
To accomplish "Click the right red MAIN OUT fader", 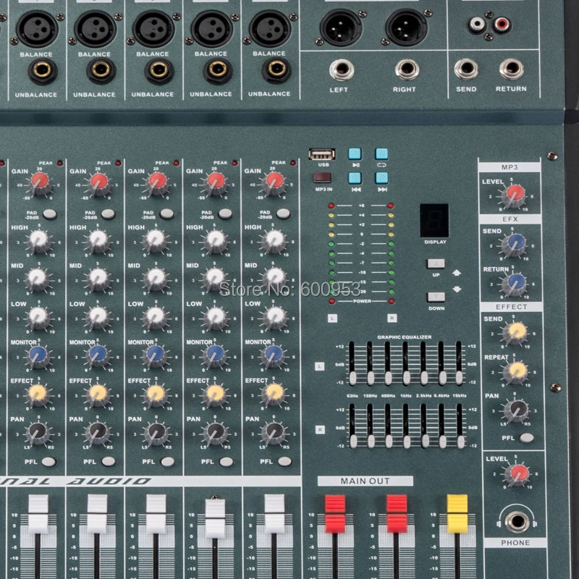I will tap(397, 514).
